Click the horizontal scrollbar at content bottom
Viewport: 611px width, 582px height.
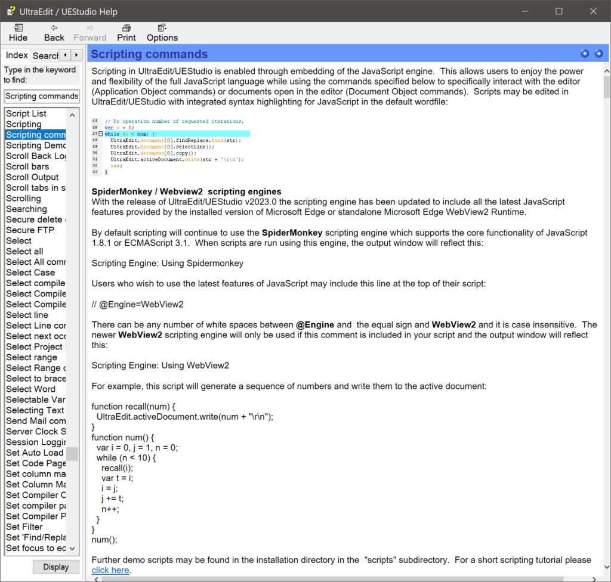[332, 579]
